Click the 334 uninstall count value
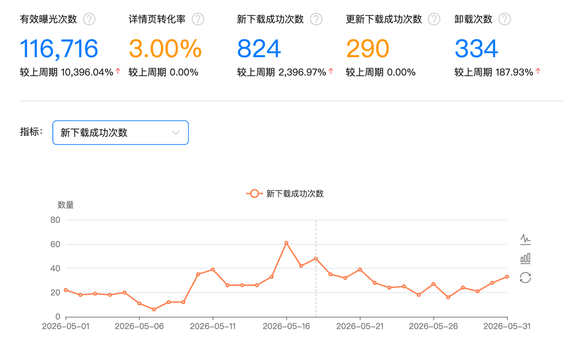This screenshot has width=582, height=342. pos(476,48)
